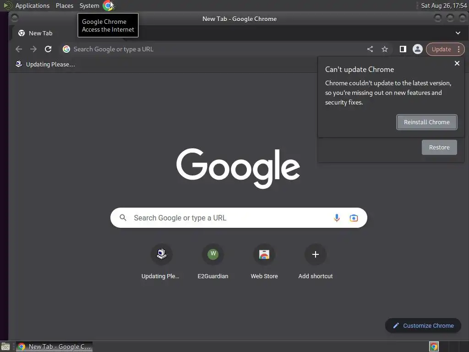The width and height of the screenshot is (469, 352).
Task: Open the E2Guardian shortcut
Action: click(x=213, y=262)
